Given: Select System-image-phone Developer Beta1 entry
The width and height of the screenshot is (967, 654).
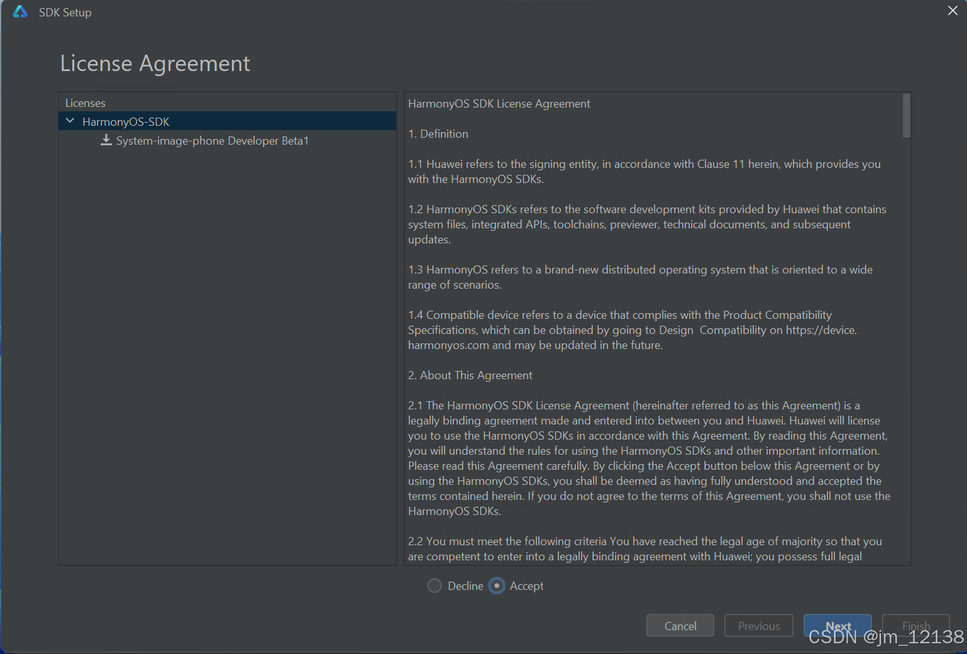Looking at the screenshot, I should point(213,141).
